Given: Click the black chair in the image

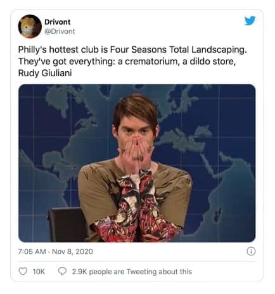Looking at the screenshot, I should coord(67,225).
